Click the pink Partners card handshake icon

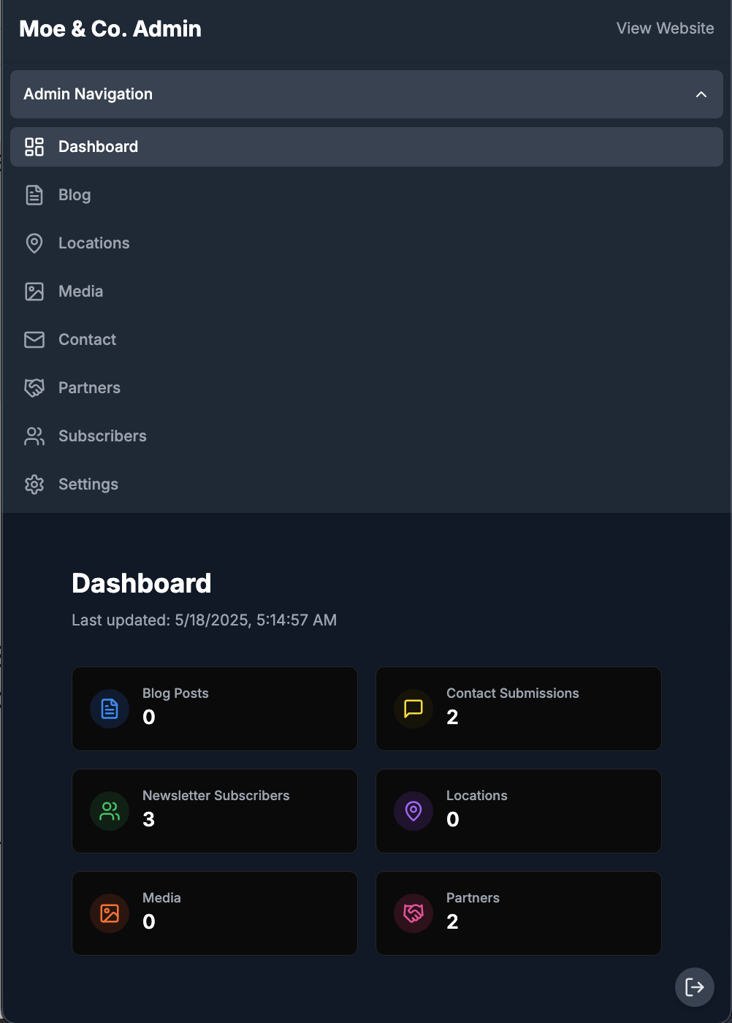[x=413, y=913]
